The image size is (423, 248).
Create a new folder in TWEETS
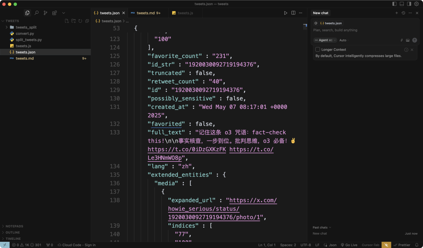[73, 21]
